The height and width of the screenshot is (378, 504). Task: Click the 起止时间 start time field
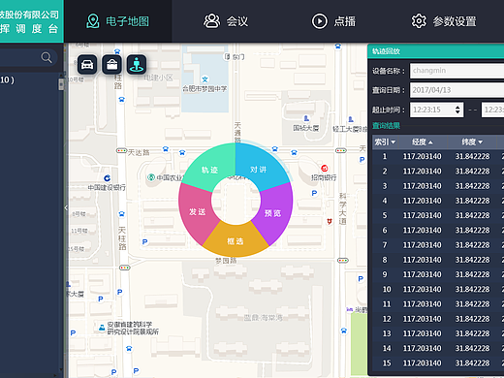click(x=436, y=110)
